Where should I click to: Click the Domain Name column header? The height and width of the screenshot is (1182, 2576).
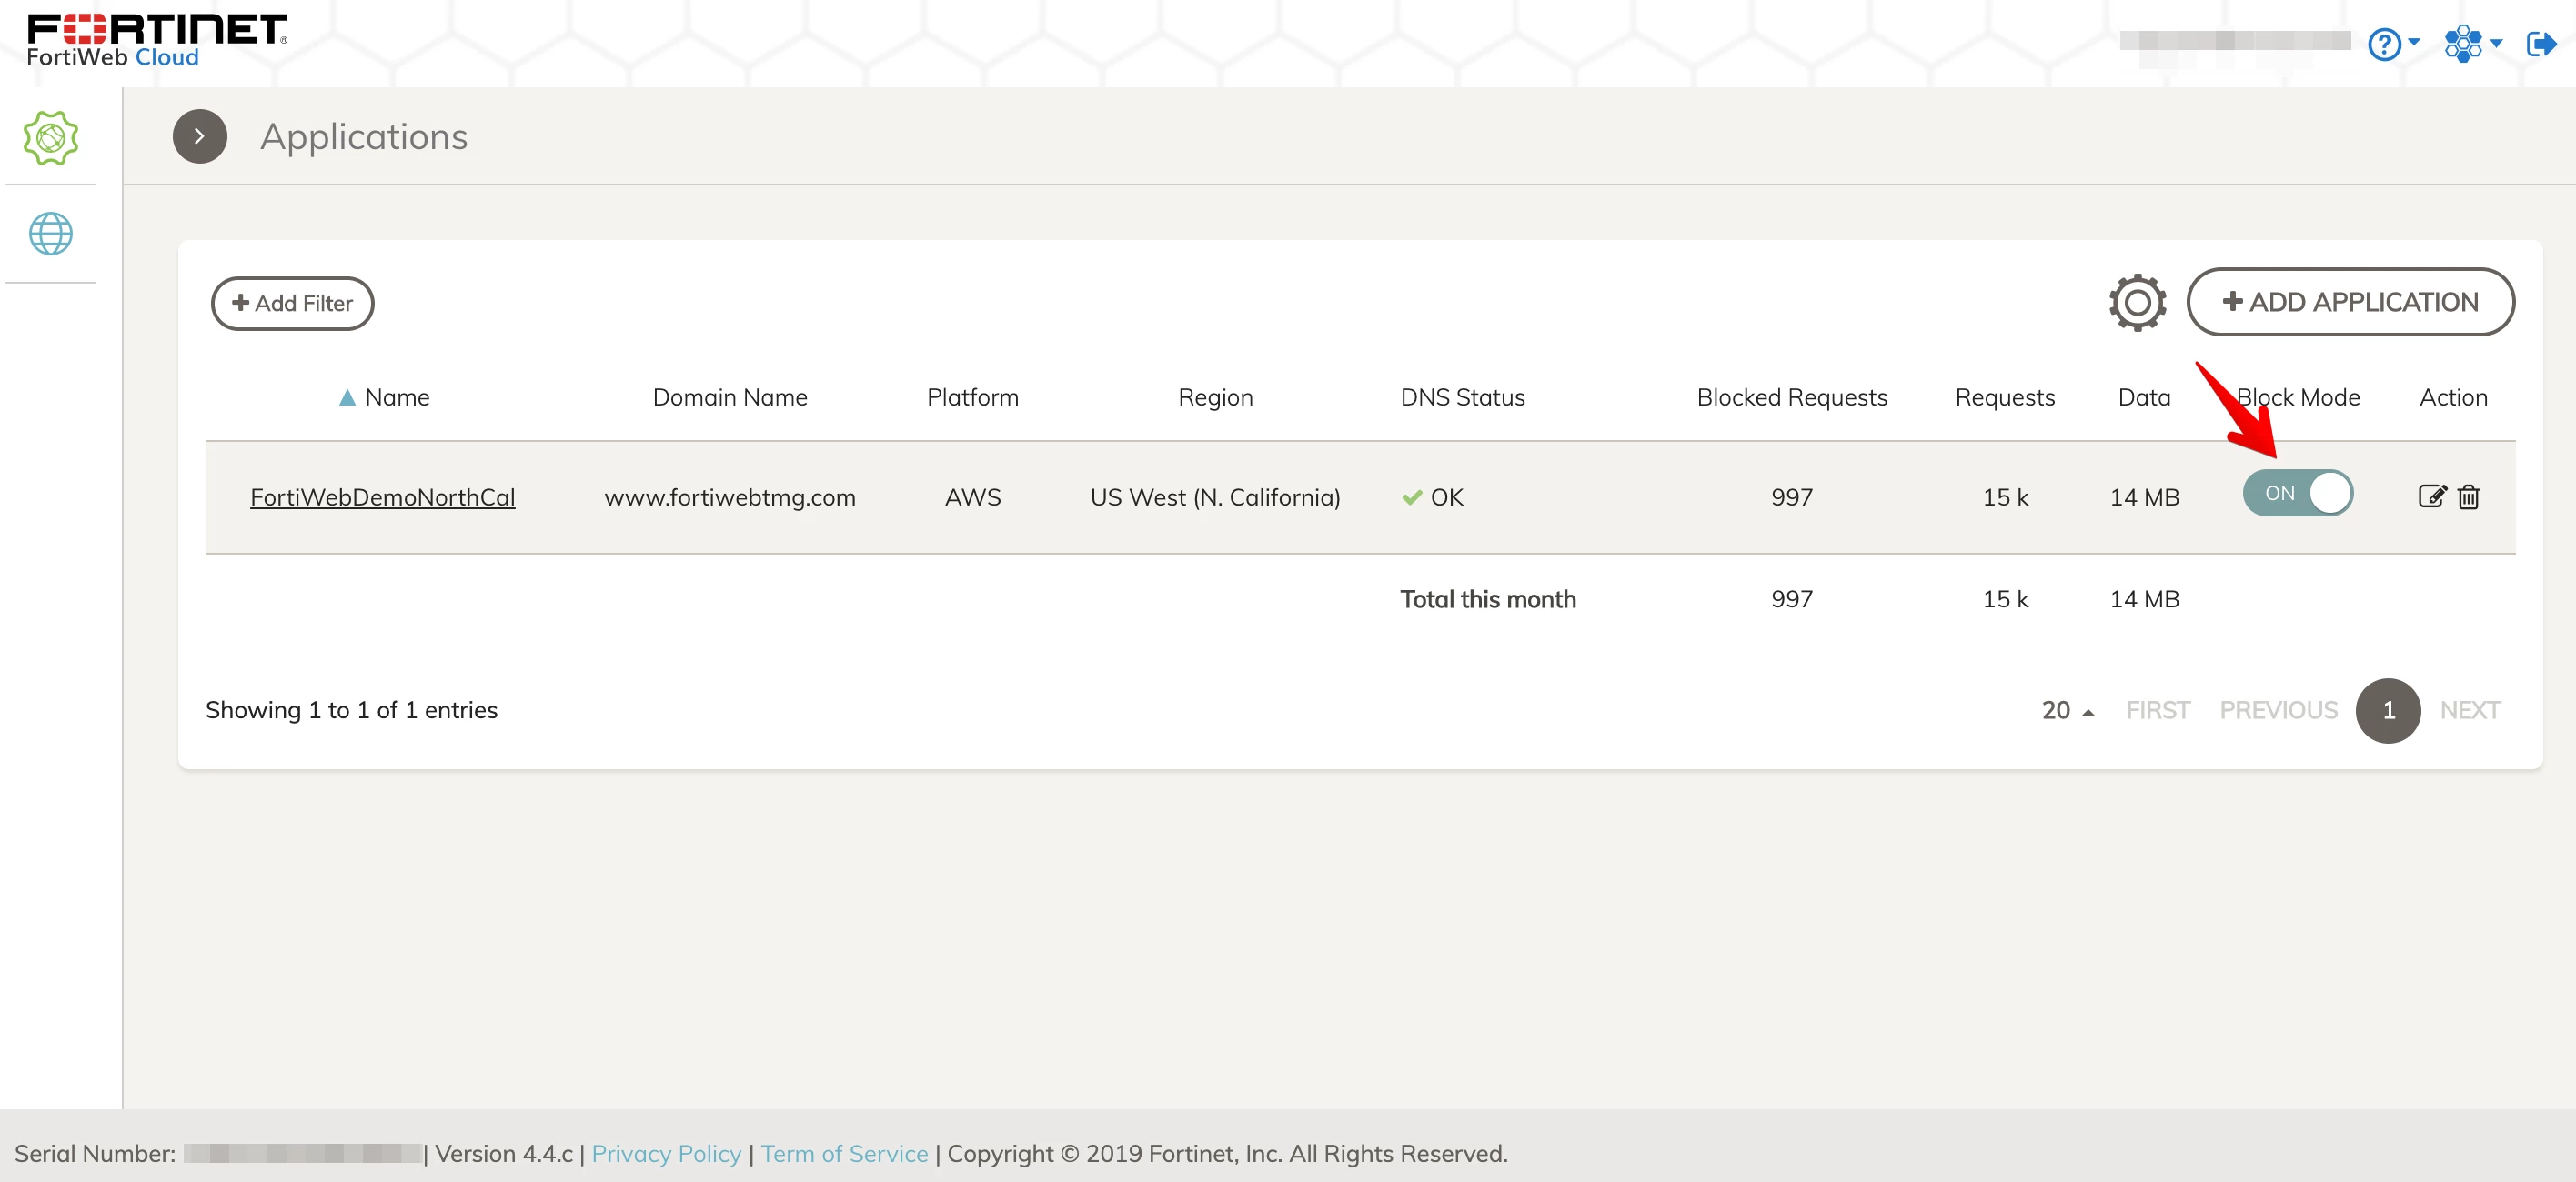coord(730,397)
